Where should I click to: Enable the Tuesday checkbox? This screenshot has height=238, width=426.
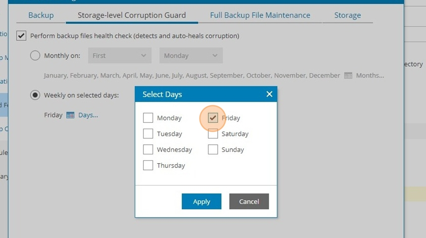click(148, 134)
